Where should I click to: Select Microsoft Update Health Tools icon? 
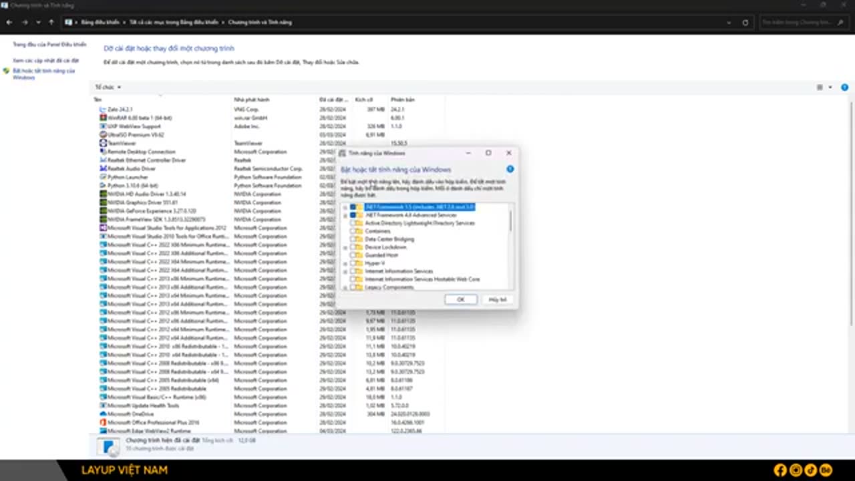coord(103,406)
